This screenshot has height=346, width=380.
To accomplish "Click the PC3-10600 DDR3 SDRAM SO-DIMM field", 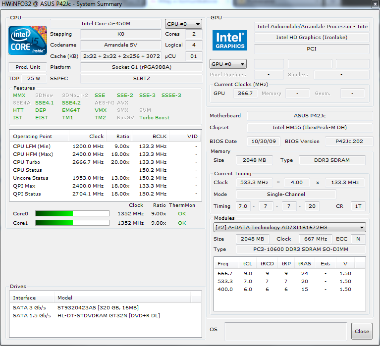I will pos(301,249).
